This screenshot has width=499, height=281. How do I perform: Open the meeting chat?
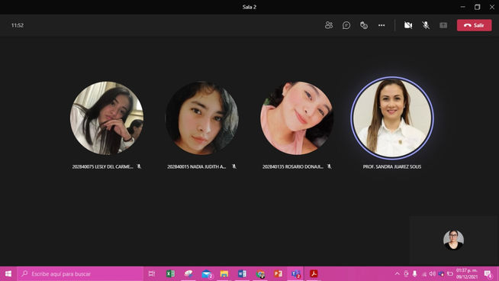[x=346, y=25]
